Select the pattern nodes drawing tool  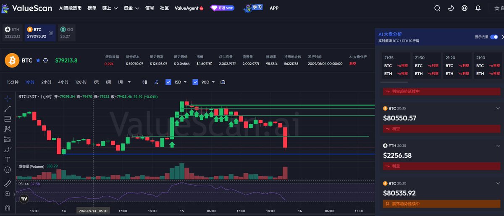click(8, 129)
